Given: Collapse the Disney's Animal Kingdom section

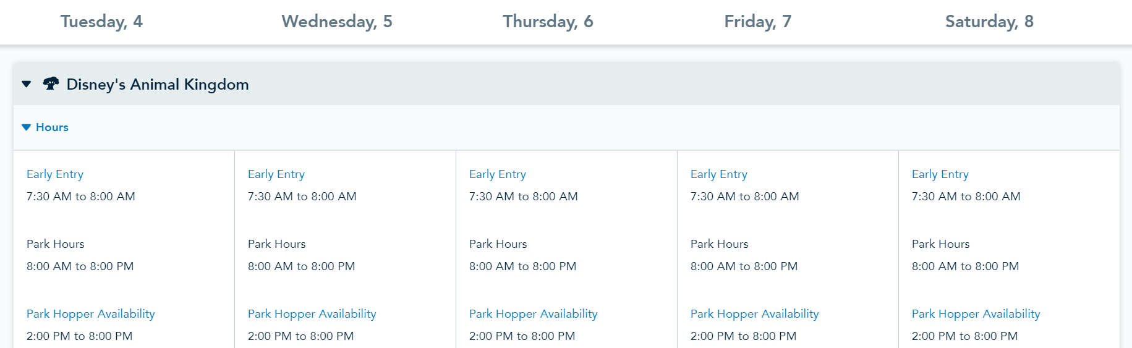Looking at the screenshot, I should coord(27,84).
